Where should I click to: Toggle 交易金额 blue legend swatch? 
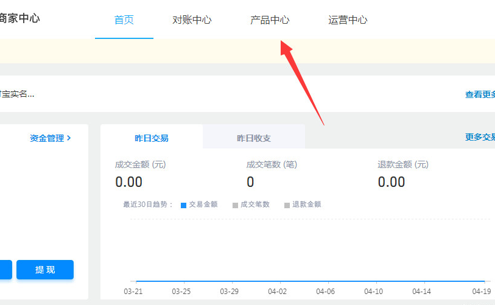[x=183, y=205]
